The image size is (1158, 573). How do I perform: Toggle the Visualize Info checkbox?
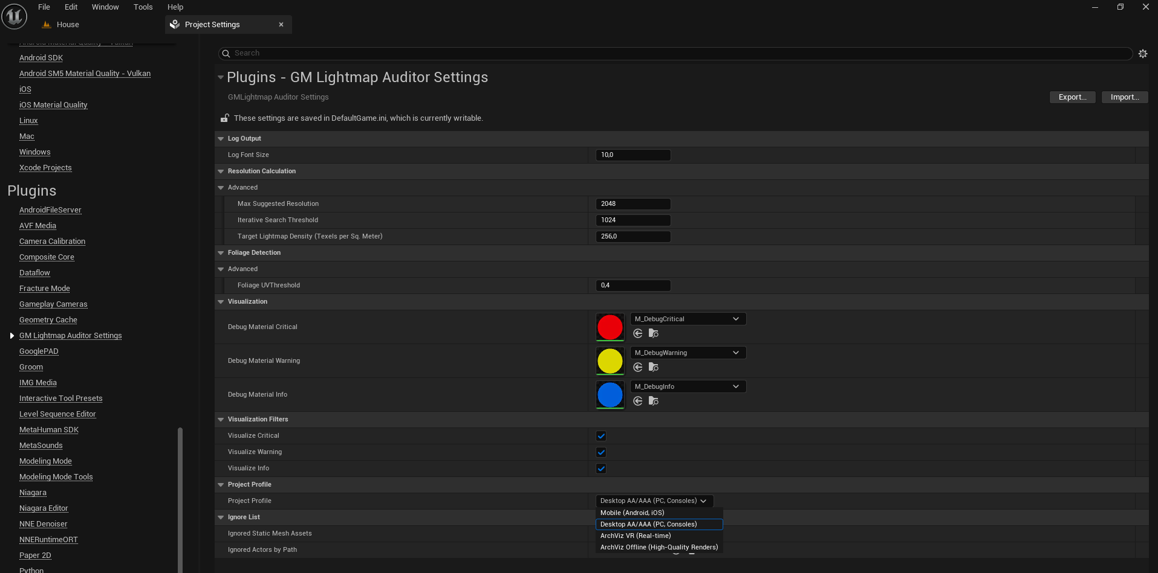pyautogui.click(x=601, y=469)
